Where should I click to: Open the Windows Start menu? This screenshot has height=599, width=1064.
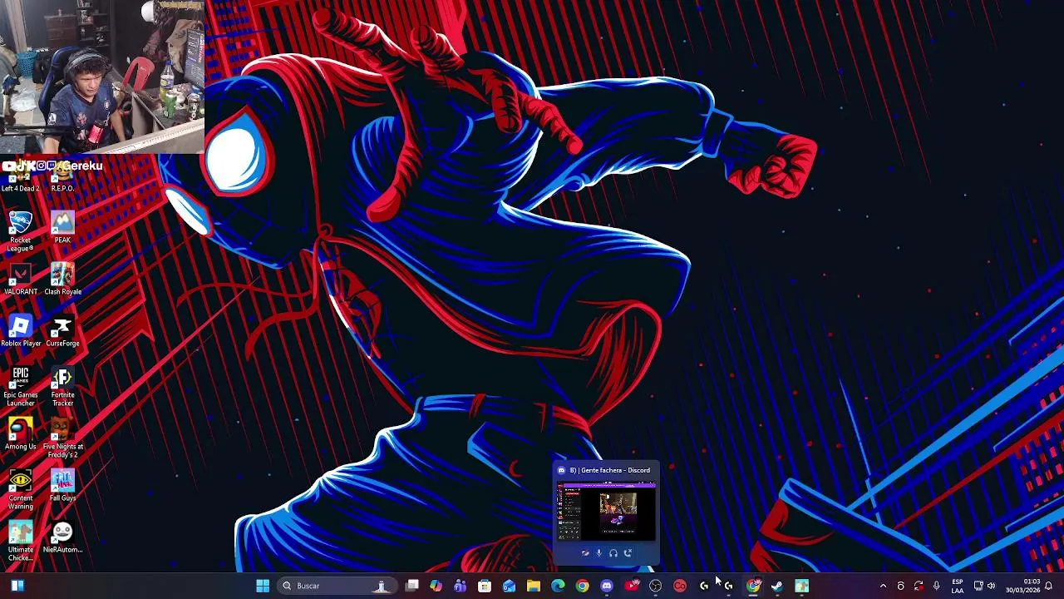263,586
